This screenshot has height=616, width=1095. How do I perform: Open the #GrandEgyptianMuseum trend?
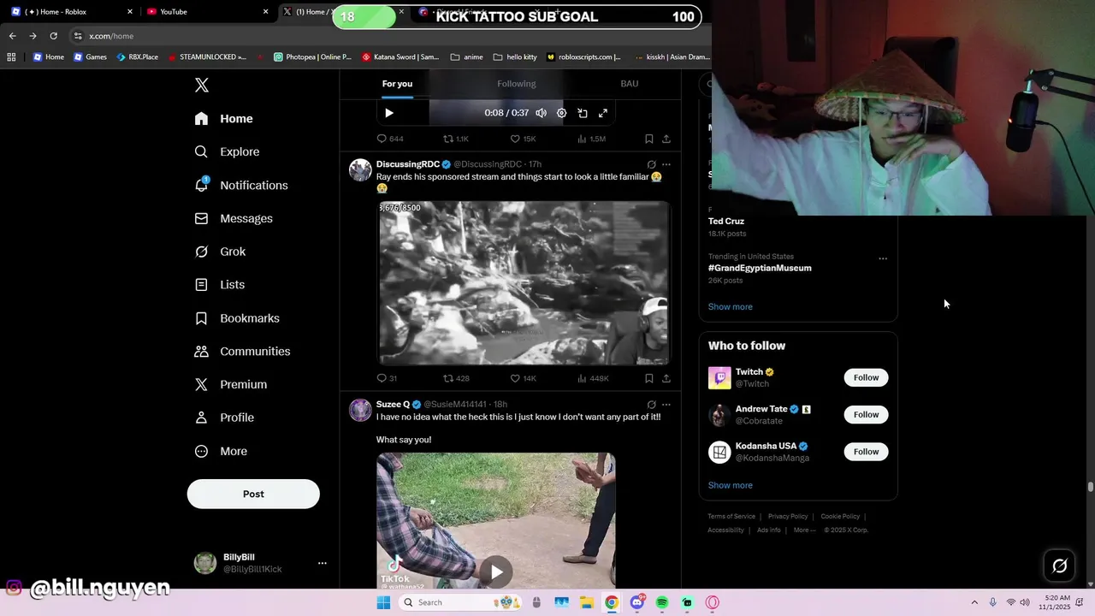click(760, 268)
